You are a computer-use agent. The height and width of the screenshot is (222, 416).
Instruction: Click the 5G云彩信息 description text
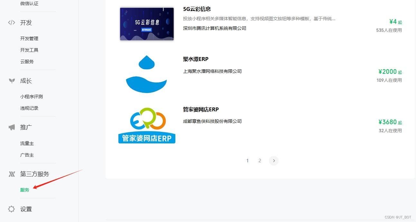tap(259, 19)
